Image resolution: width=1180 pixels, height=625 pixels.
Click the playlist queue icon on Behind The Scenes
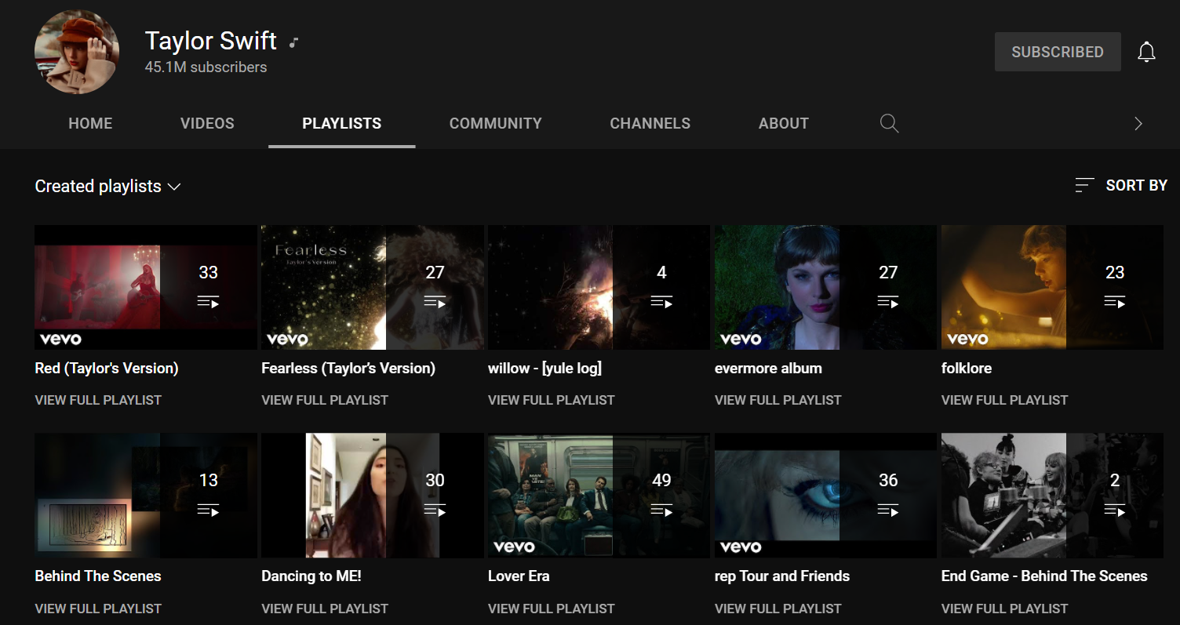(208, 510)
